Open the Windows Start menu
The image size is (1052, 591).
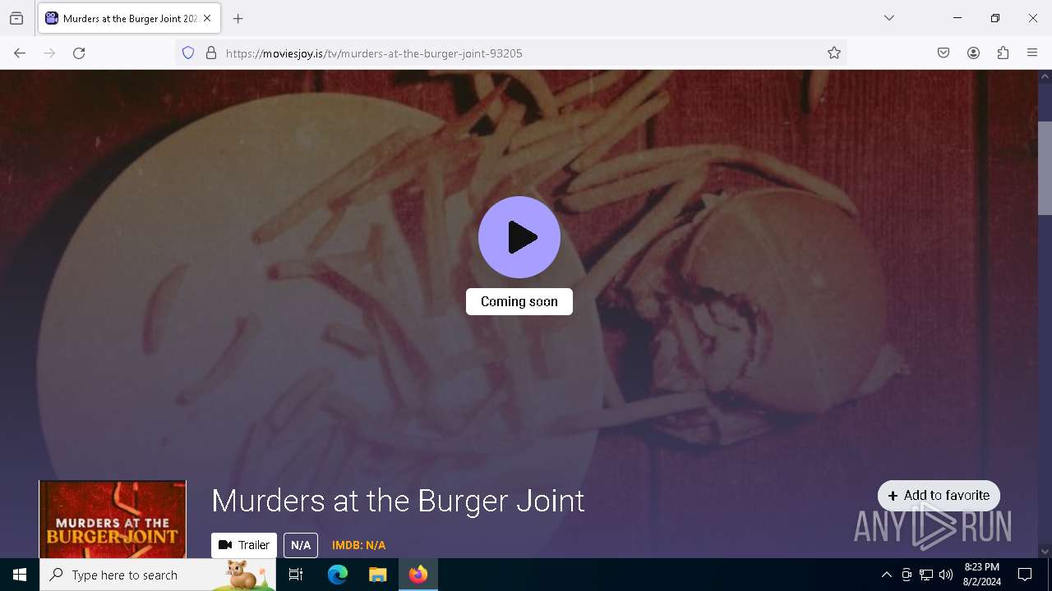[20, 575]
